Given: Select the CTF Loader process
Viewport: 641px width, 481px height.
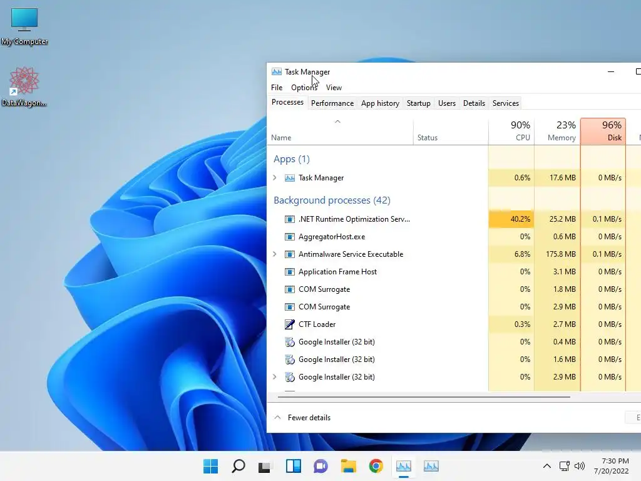Looking at the screenshot, I should (x=454, y=324).
